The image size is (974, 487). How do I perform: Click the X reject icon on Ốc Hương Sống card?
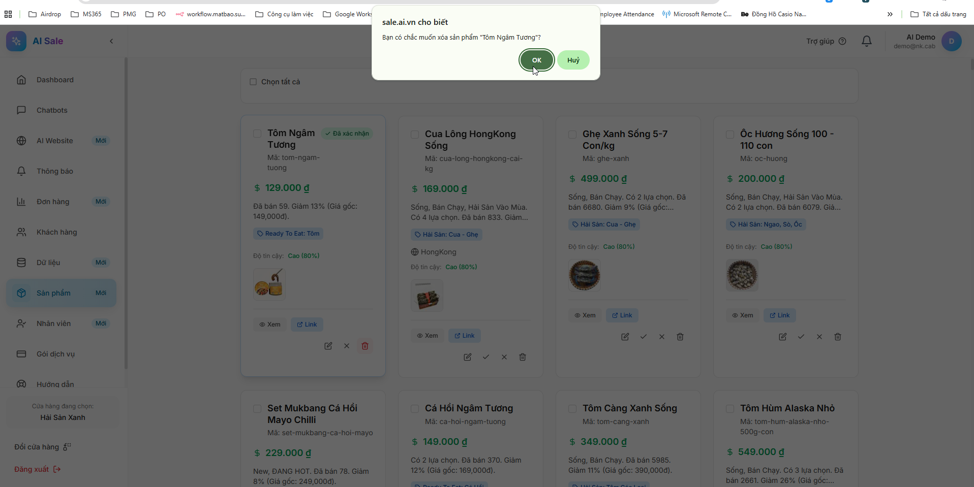pos(819,337)
